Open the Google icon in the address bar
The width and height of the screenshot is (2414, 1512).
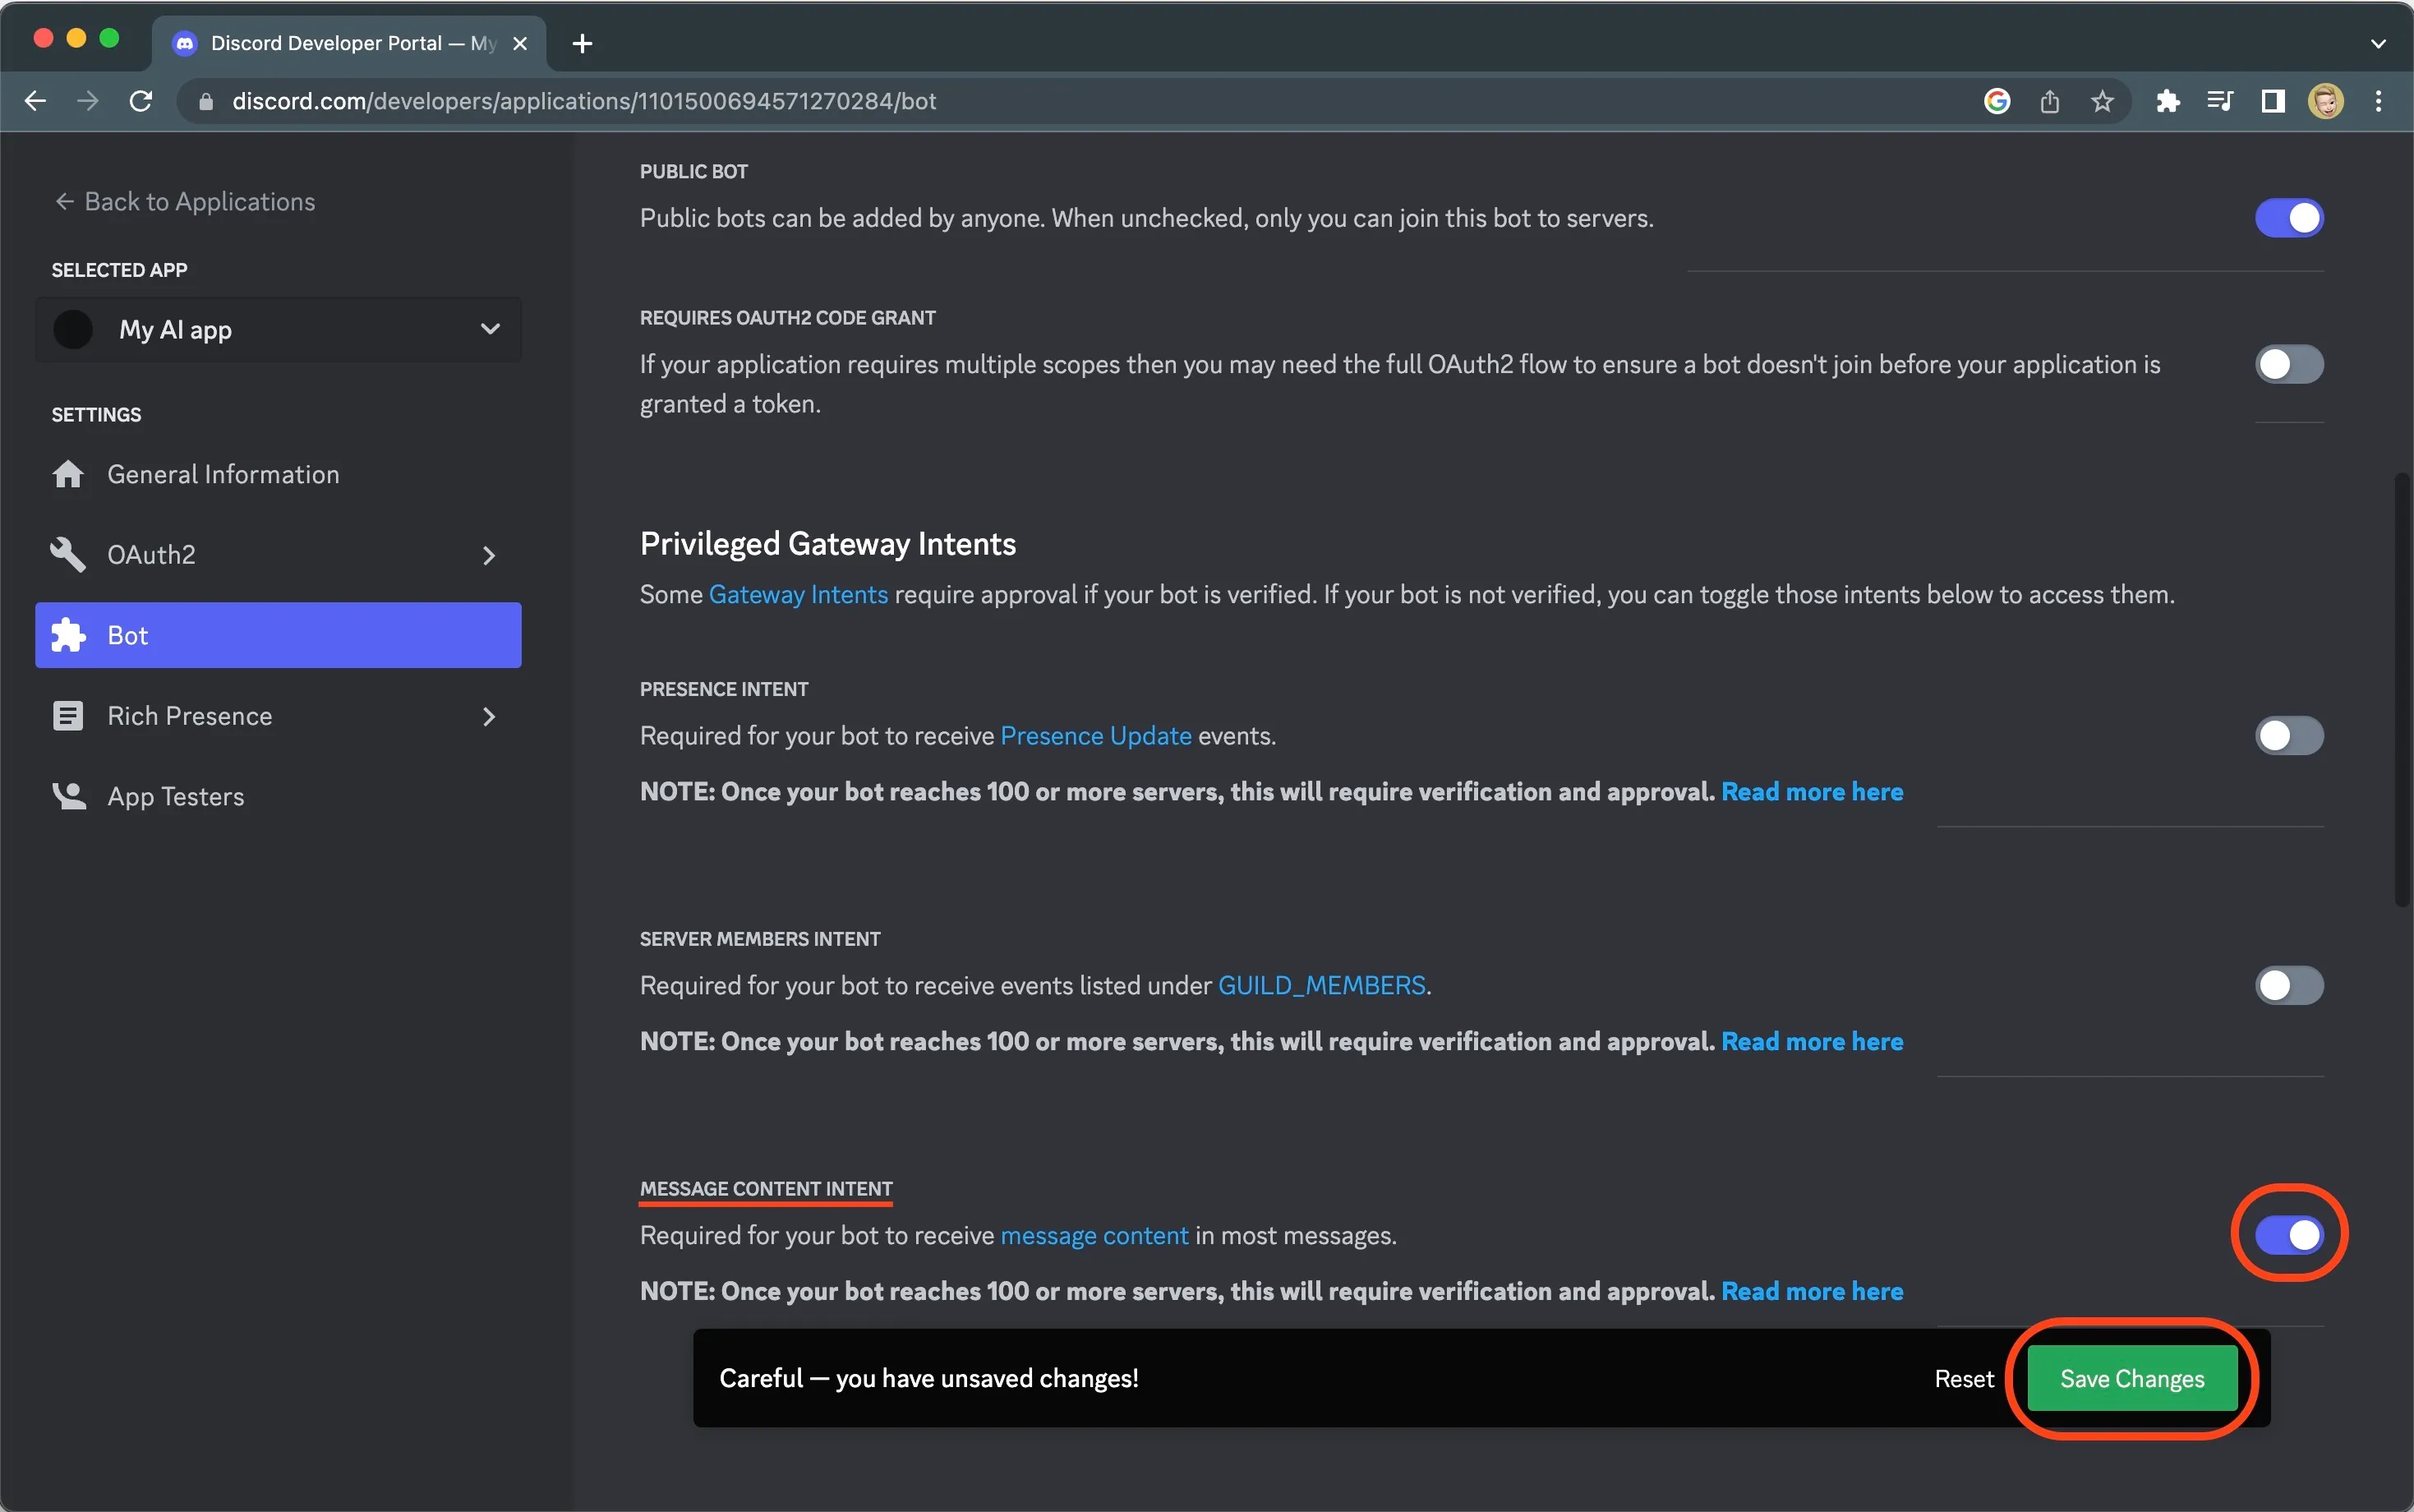(1996, 101)
